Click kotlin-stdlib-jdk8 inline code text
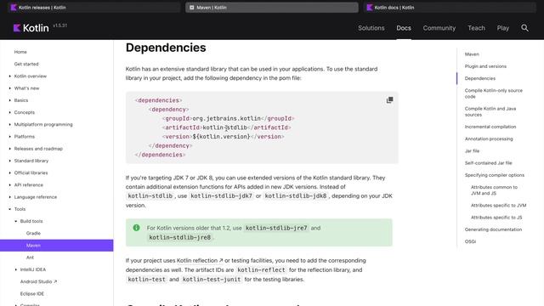This screenshot has width=544, height=306. [x=295, y=196]
